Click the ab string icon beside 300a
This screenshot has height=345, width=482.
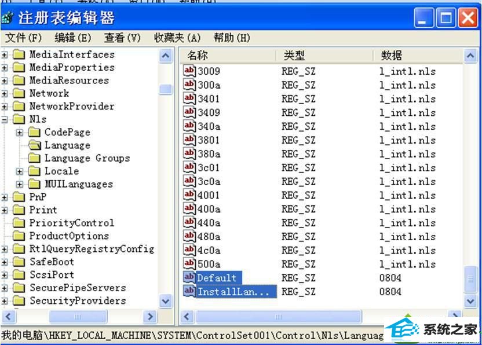189,85
